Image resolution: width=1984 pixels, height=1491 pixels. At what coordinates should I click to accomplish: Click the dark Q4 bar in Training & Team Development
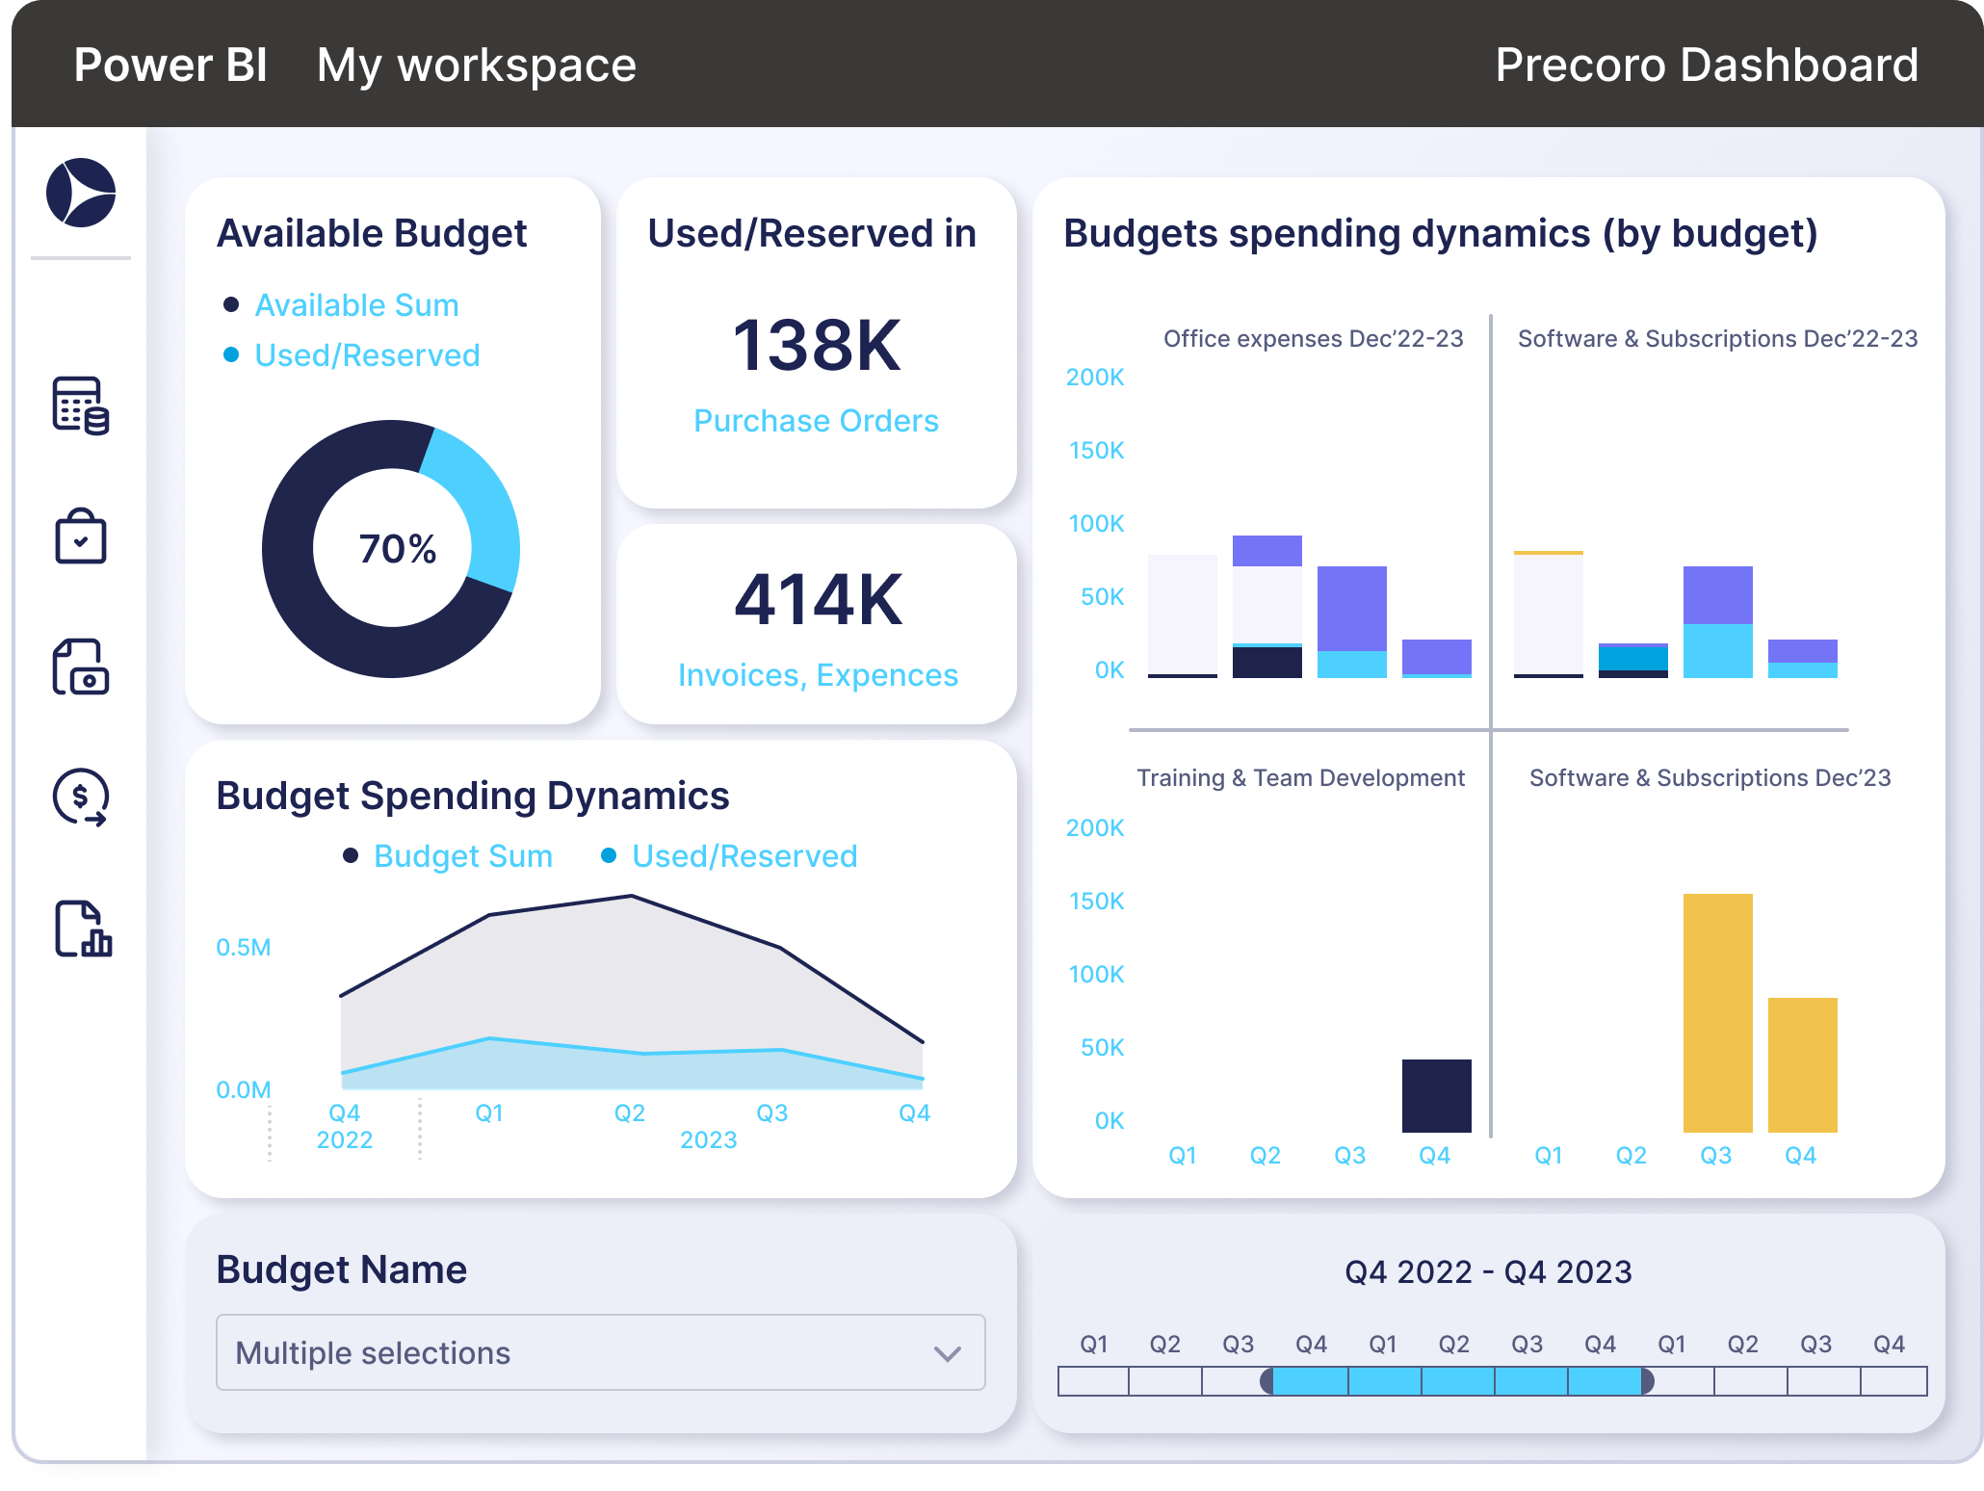(1436, 1098)
